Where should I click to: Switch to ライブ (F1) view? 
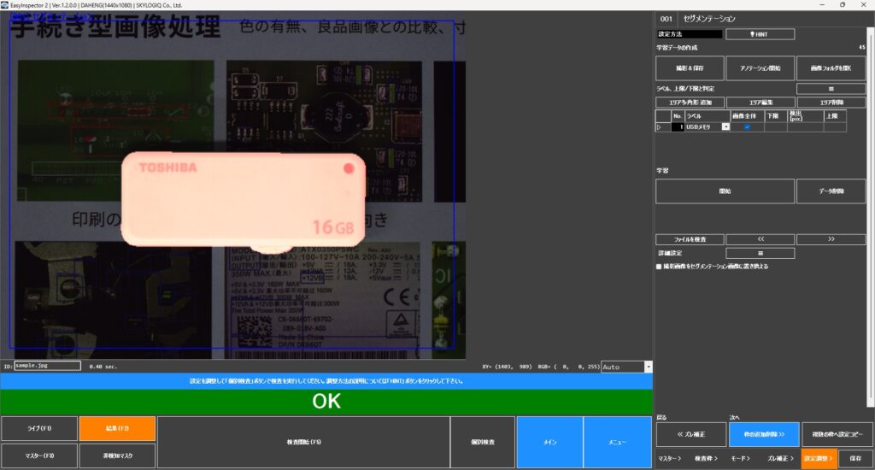click(39, 429)
